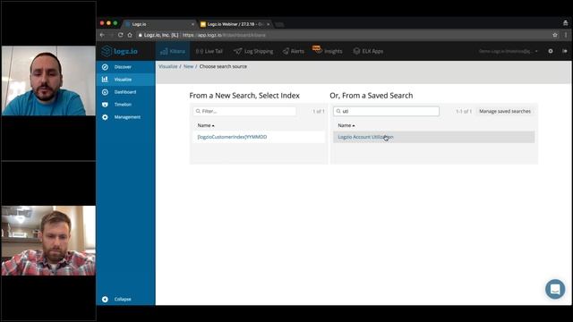
Task: Open the Timelion icon in sidebar
Action: click(106, 105)
